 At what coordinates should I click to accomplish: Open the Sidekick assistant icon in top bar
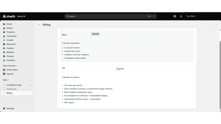click(x=175, y=16)
